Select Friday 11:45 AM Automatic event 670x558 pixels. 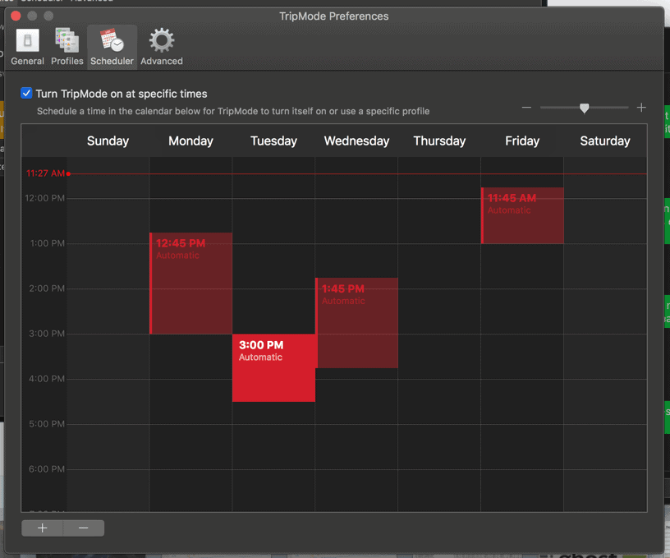click(x=522, y=215)
